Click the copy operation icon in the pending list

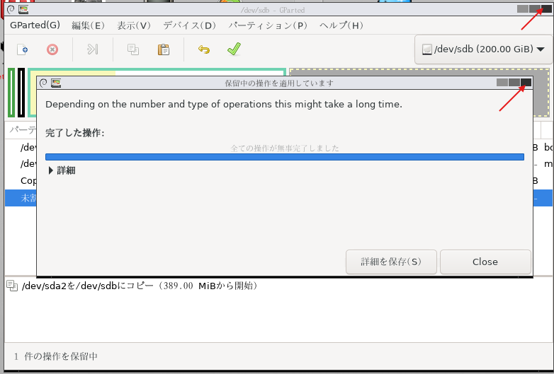click(12, 286)
